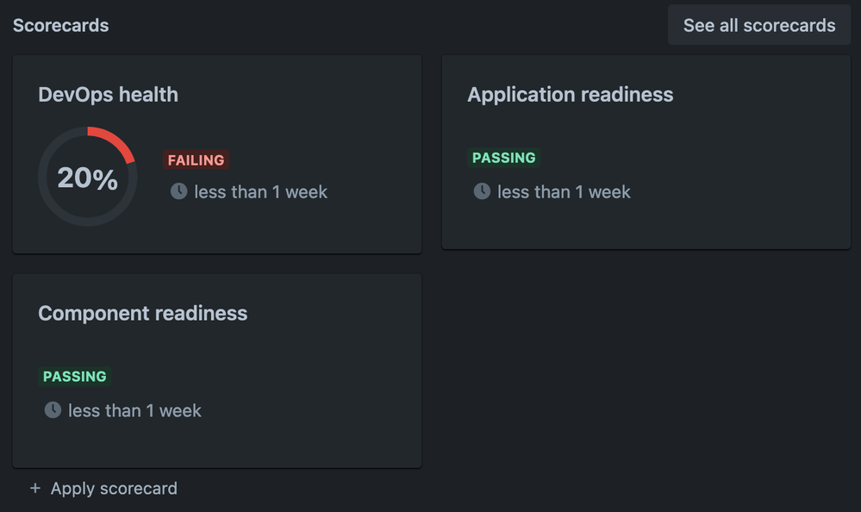Click 'less than 1 week' in Application readiness
The image size is (861, 512).
[x=564, y=191]
